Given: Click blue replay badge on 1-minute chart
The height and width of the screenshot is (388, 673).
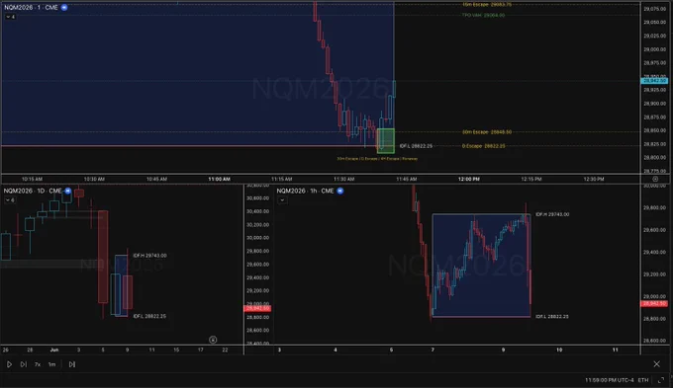Looking at the screenshot, I should [64, 7].
